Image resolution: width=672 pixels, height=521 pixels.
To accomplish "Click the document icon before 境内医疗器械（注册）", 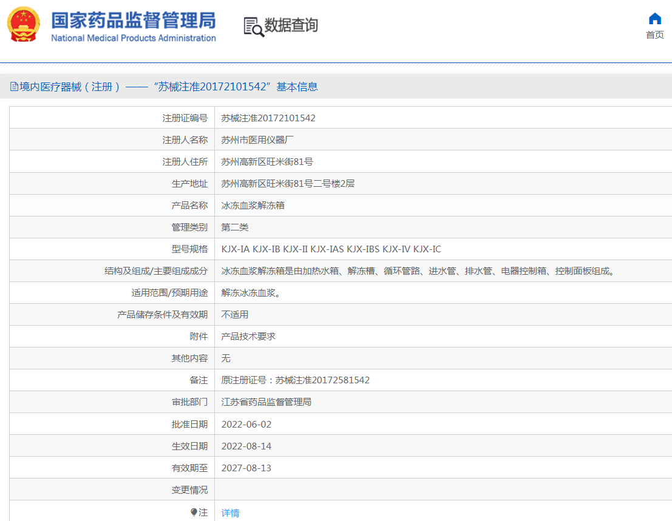I will point(13,86).
